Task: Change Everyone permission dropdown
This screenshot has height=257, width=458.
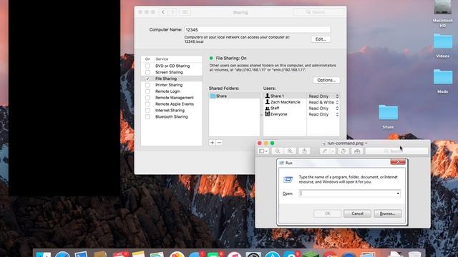Action: 323,114
